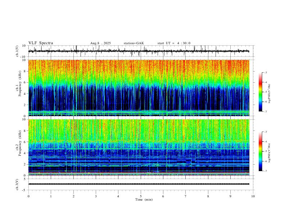Click the ch.3 flat voltage trace

(x=139, y=184)
